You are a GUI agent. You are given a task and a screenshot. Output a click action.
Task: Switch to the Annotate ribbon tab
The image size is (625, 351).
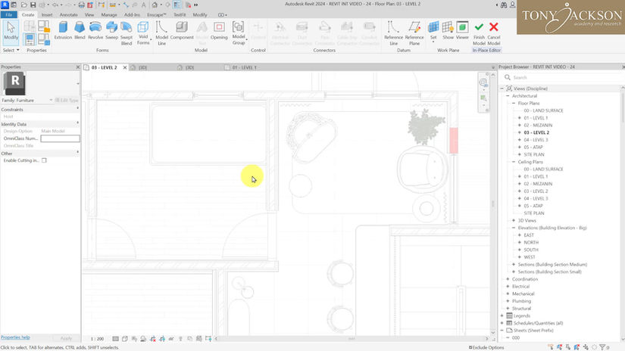click(x=68, y=14)
